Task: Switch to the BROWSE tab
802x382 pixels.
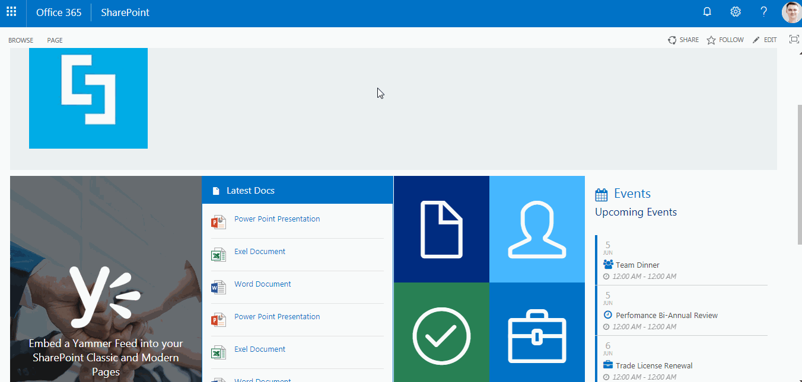Action: pyautogui.click(x=21, y=40)
